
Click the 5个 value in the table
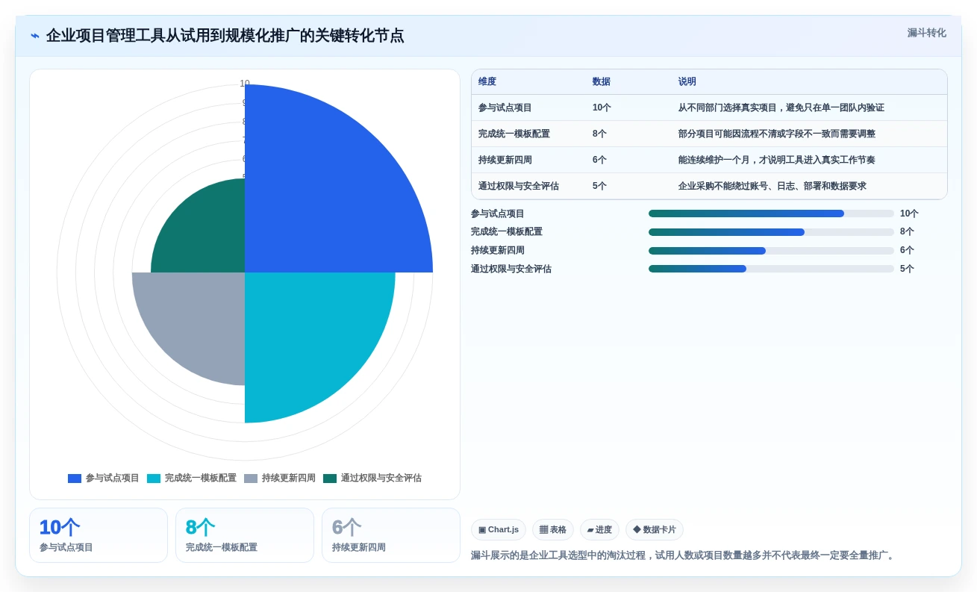[599, 186]
